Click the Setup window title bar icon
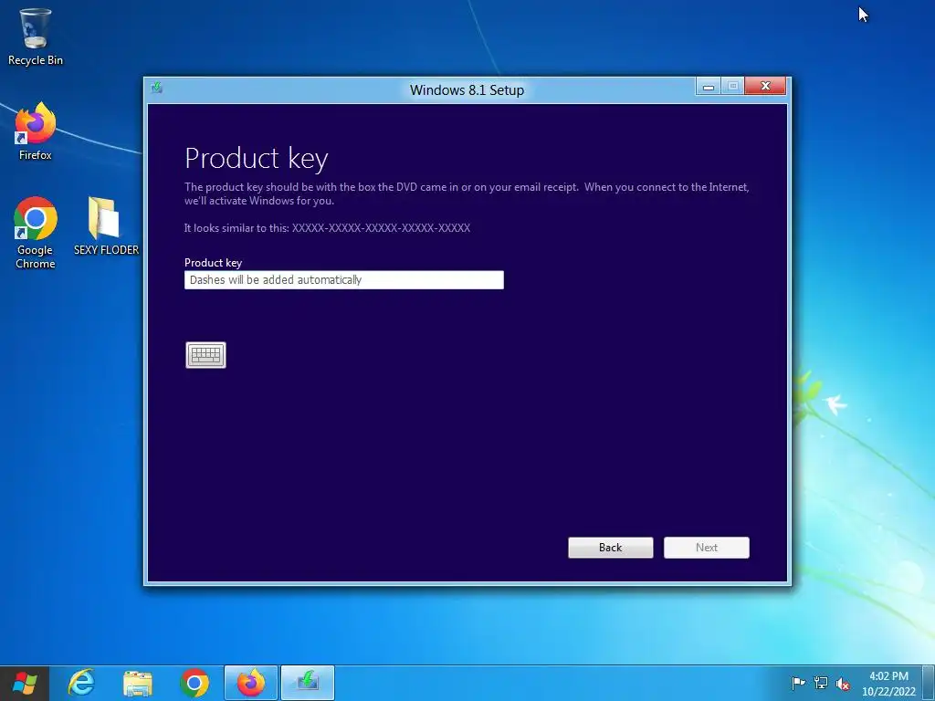935x701 pixels. click(157, 88)
